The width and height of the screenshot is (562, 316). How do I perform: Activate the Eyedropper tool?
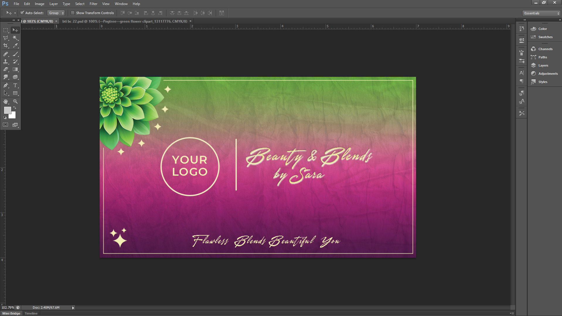click(x=15, y=46)
